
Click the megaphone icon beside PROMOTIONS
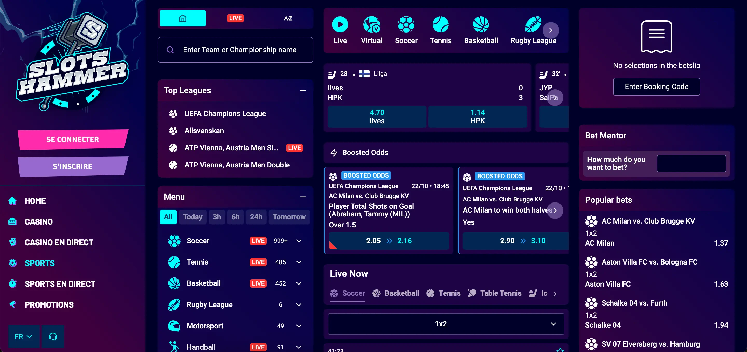(x=12, y=304)
